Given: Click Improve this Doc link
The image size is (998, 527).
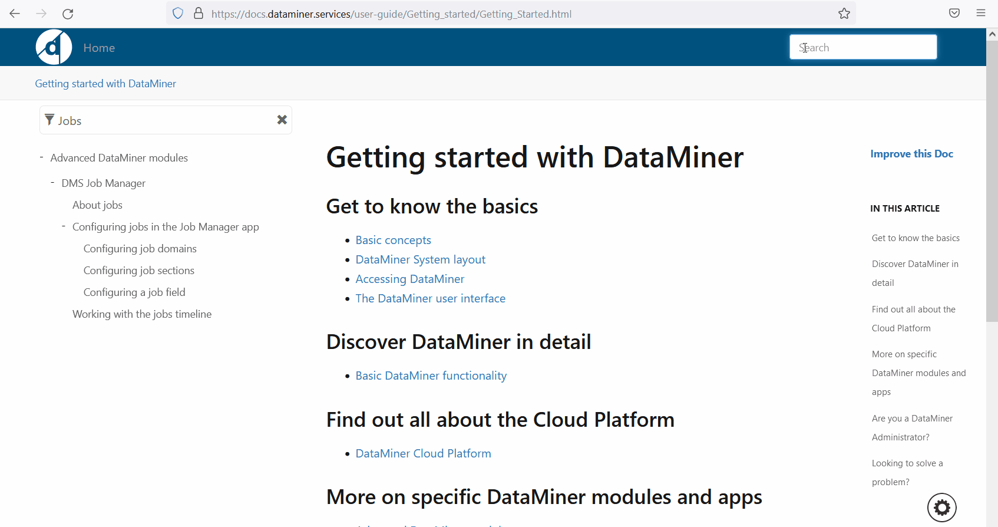Looking at the screenshot, I should tap(911, 154).
